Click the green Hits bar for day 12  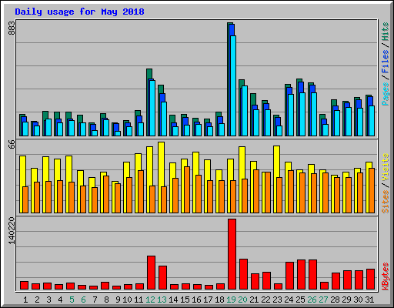pyautogui.click(x=148, y=102)
